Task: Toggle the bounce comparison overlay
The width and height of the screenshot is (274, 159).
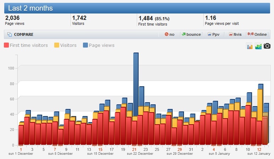Action: click(191, 34)
